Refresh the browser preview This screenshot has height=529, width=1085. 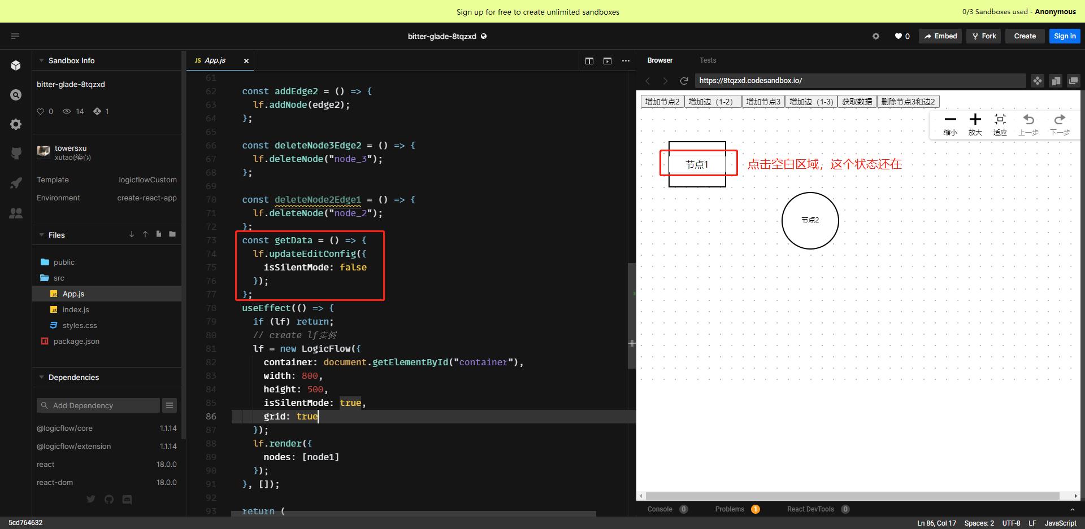coord(684,81)
